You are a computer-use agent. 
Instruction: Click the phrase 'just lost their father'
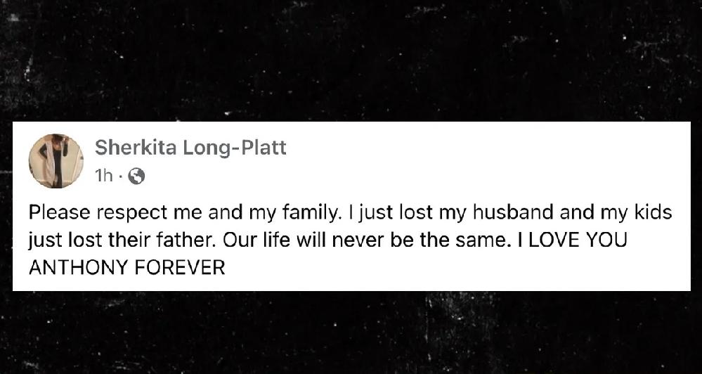point(122,240)
